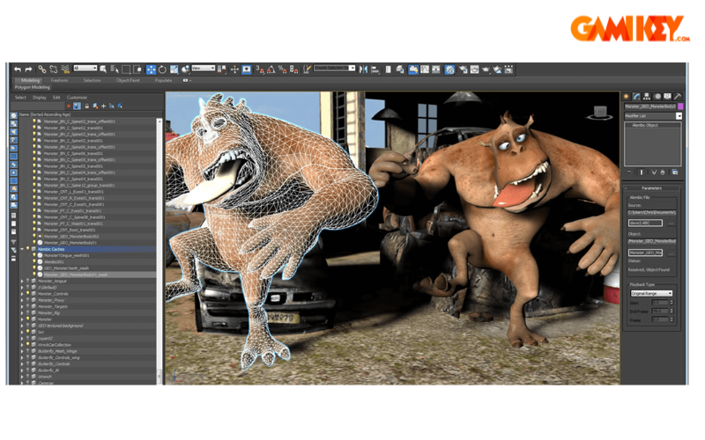Open the Material Editor icon
Screen dimensions: 705x440
click(x=449, y=70)
